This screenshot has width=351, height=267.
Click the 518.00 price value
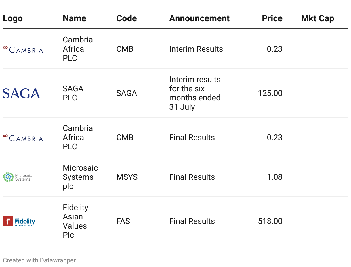(x=270, y=221)
